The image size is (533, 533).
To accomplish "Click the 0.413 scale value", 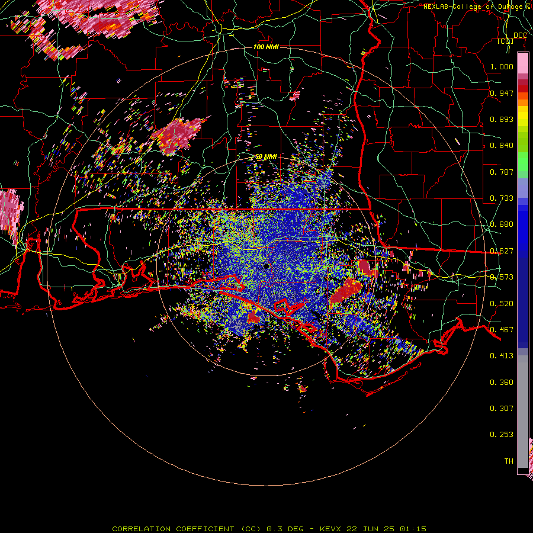I will pos(502,356).
